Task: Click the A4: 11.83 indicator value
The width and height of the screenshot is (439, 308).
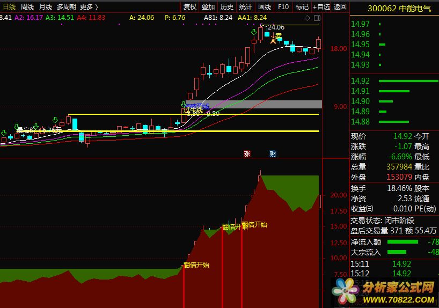Action: [91, 18]
